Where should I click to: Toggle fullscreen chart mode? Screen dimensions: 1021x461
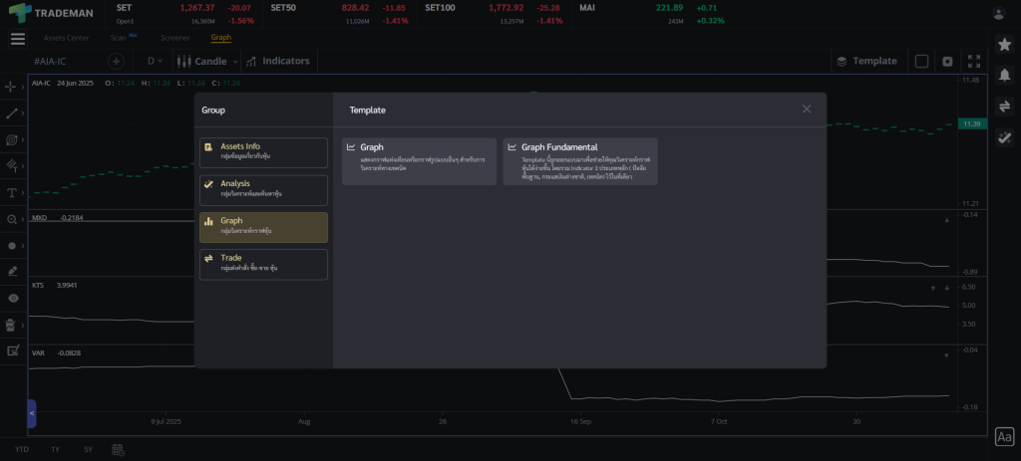pyautogui.click(x=972, y=61)
